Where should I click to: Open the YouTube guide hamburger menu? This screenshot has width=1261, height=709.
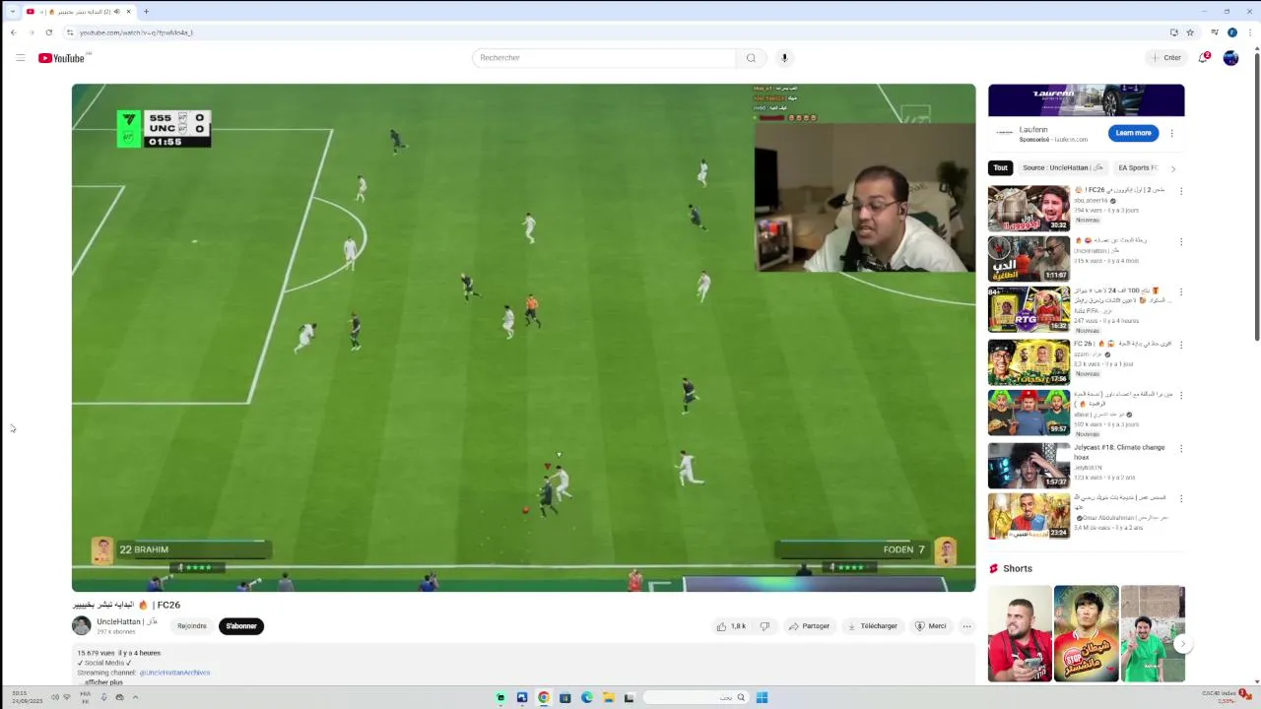click(20, 58)
